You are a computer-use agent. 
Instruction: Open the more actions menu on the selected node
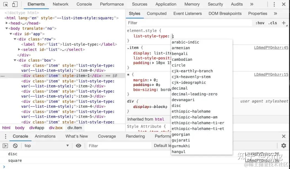3,76
